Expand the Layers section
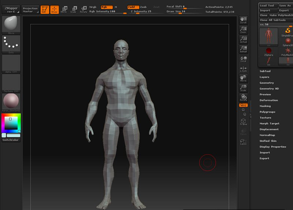 click(x=264, y=77)
